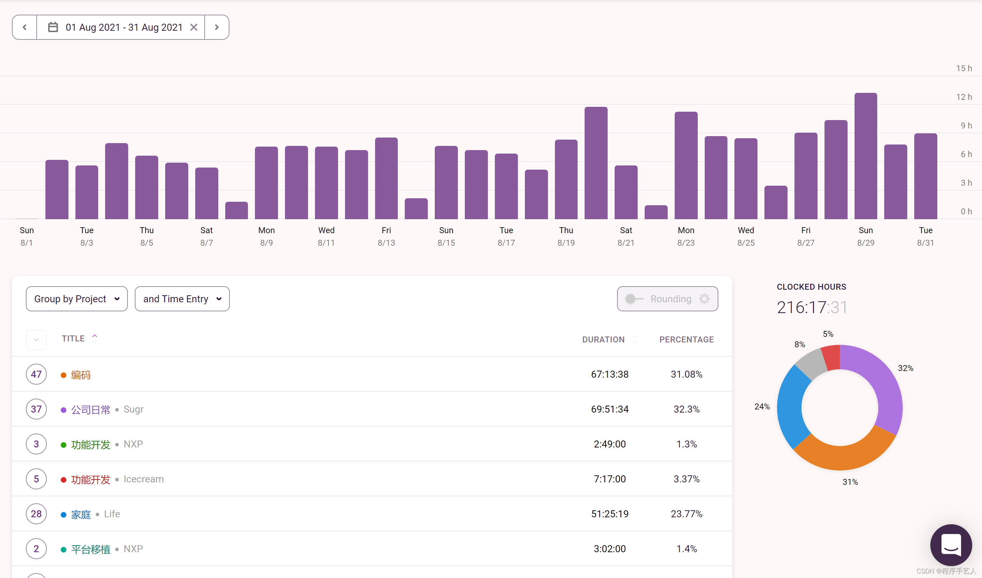Click duration 69:51:34

click(x=609, y=409)
